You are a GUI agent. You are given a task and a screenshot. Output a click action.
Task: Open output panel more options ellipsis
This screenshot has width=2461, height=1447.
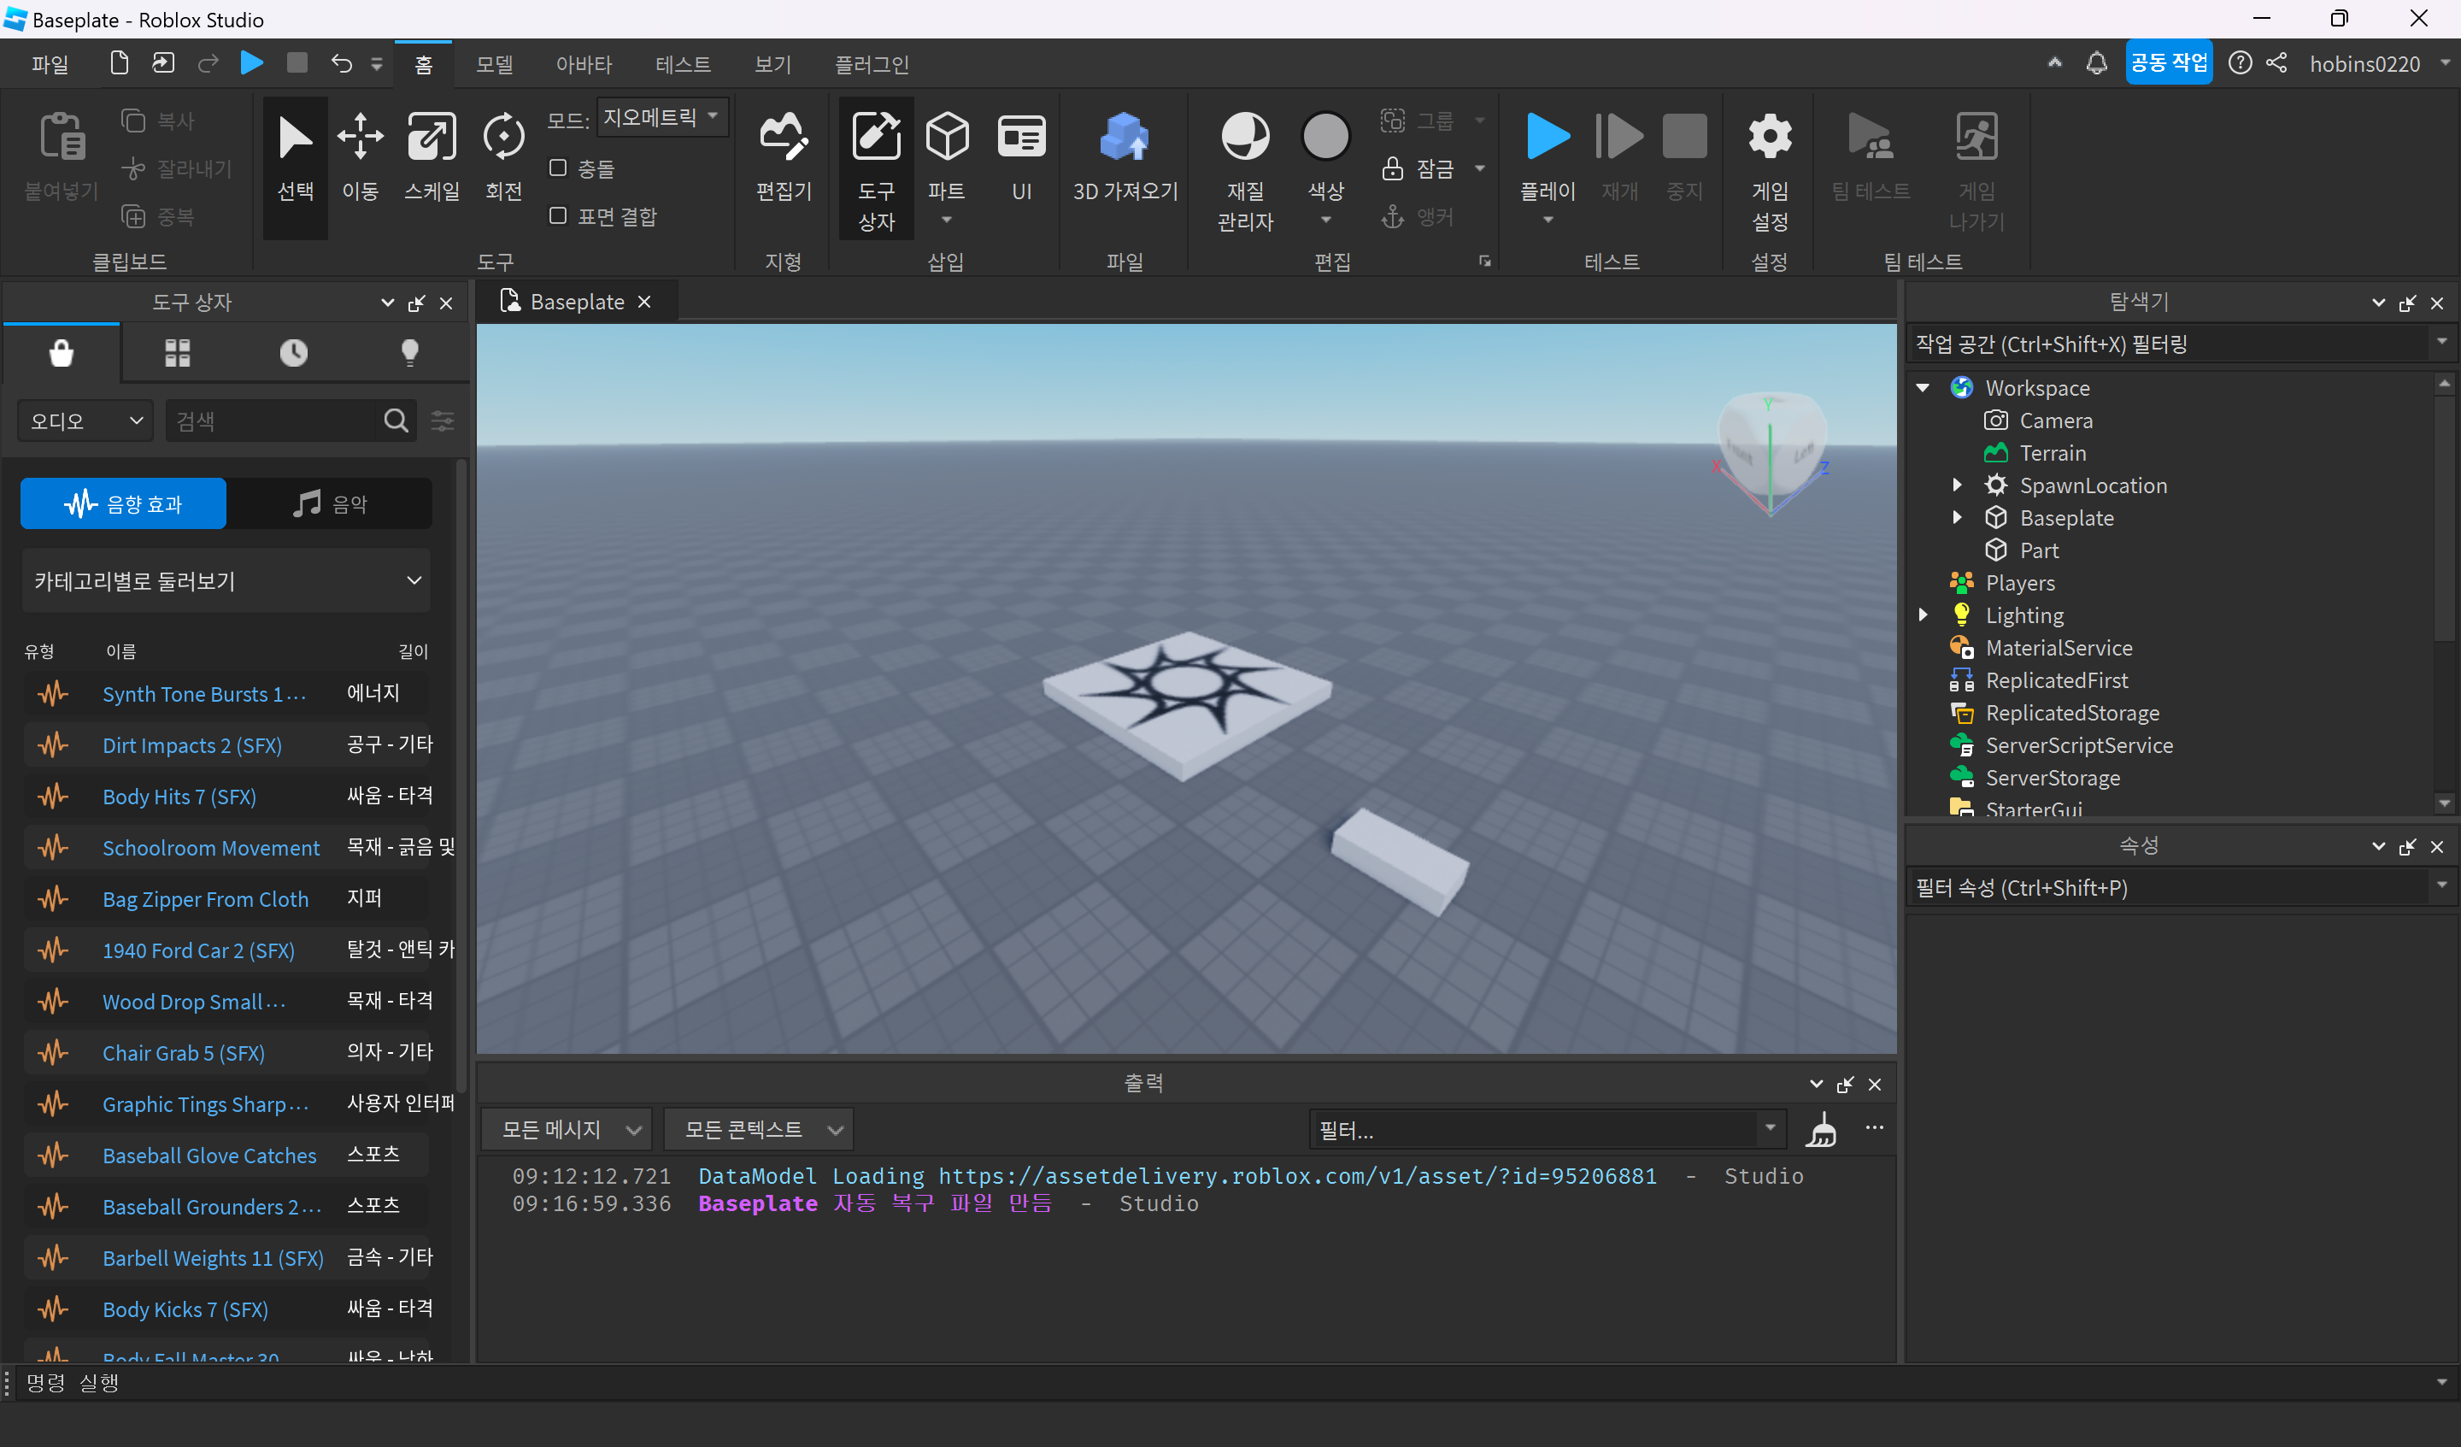[1874, 1128]
